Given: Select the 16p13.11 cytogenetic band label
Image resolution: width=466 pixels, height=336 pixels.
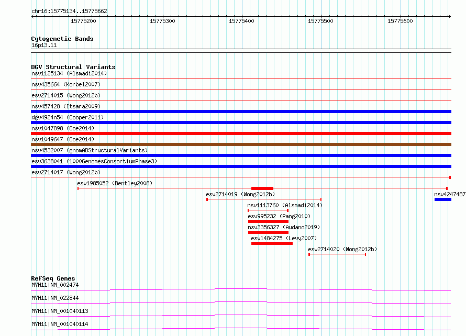Looking at the screenshot, I should click(44, 45).
